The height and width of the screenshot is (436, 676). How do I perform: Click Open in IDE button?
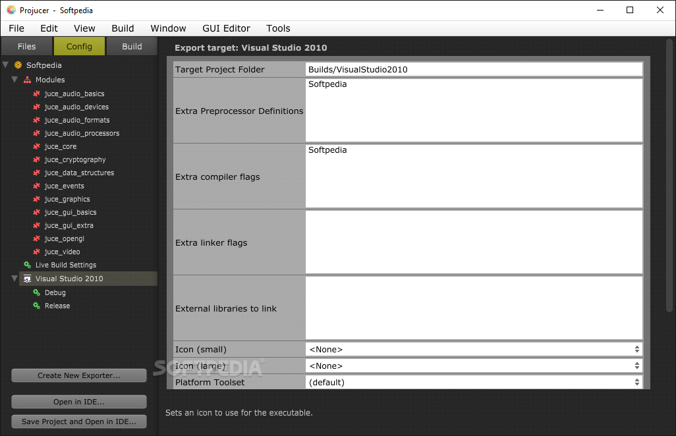click(x=79, y=402)
